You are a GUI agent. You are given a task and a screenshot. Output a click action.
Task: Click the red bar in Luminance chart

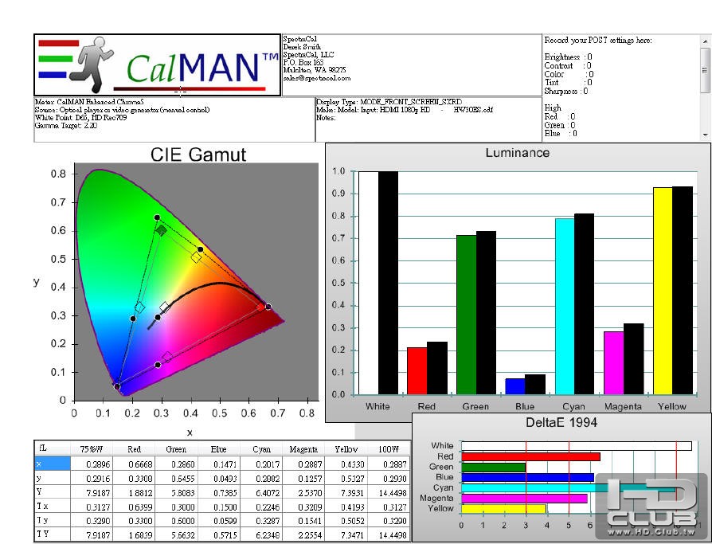point(417,371)
